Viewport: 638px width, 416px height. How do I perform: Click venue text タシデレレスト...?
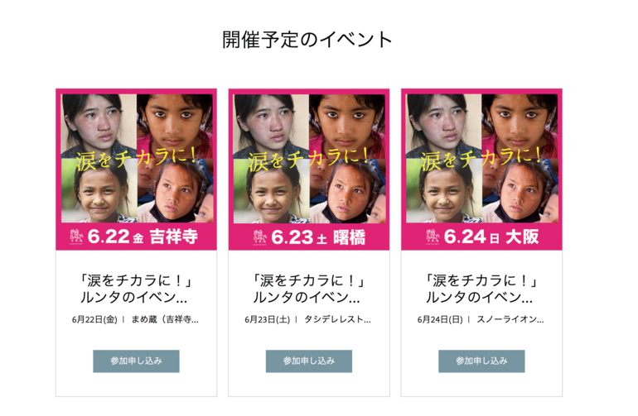click(338, 320)
